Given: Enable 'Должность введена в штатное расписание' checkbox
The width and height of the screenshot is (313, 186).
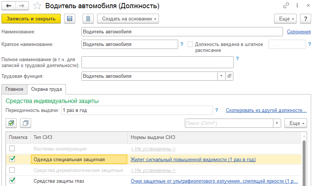Looking at the screenshot, I should point(190,44).
